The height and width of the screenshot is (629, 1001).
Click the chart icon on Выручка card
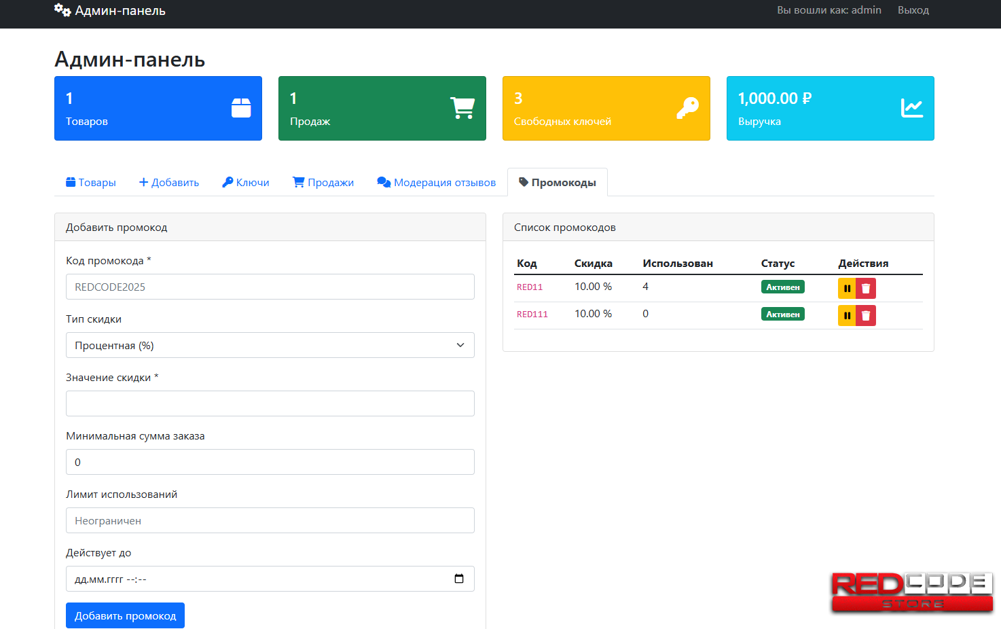911,108
